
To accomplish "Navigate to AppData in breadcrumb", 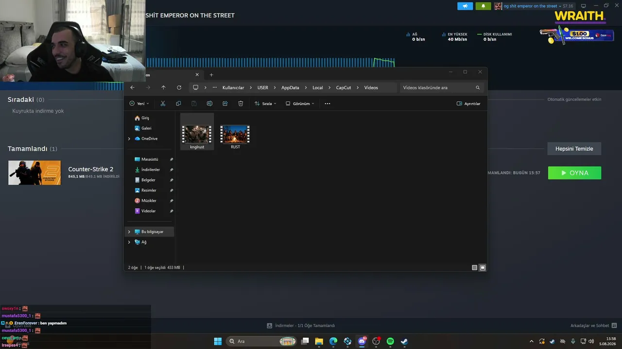I will (x=290, y=88).
